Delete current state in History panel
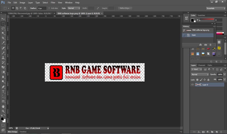The width and height of the screenshot is (227, 134). point(210,45)
